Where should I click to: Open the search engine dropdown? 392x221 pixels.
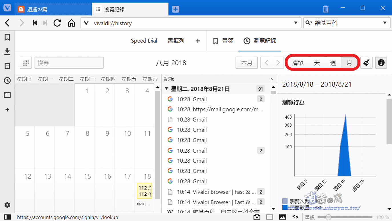(385, 23)
